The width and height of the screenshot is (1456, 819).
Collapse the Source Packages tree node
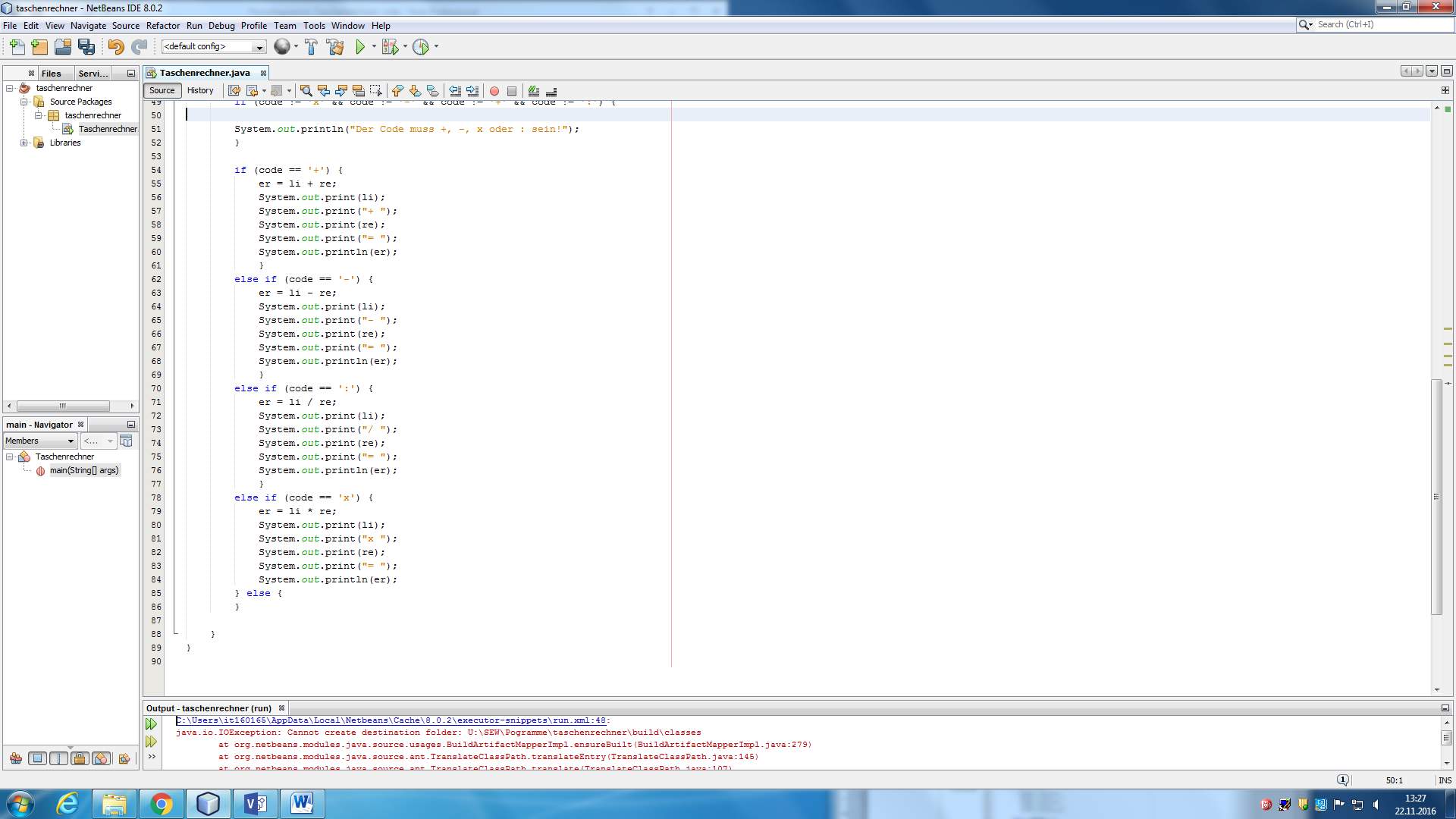pos(24,102)
